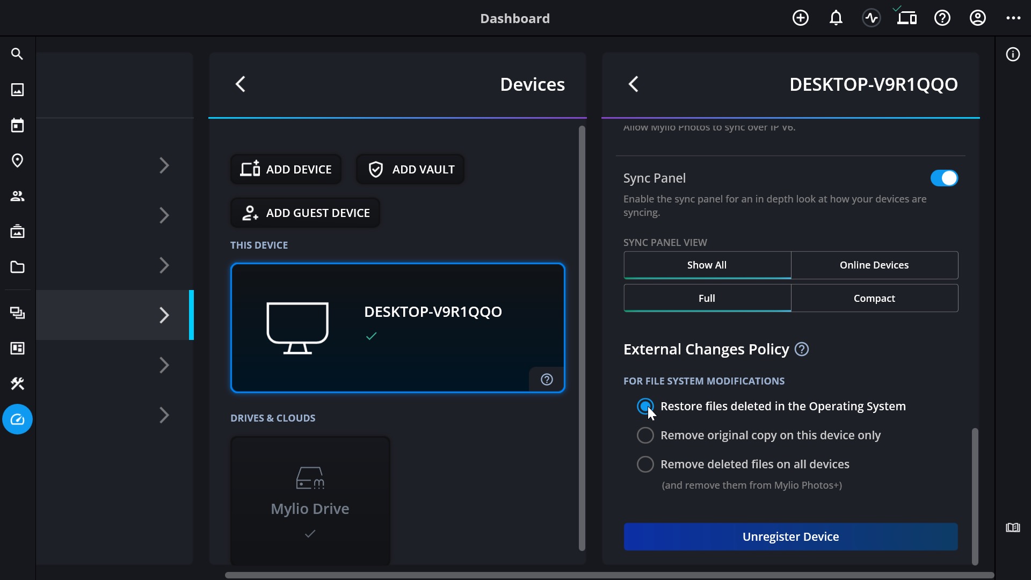Open the Calendar view icon
1031x580 pixels.
17,125
